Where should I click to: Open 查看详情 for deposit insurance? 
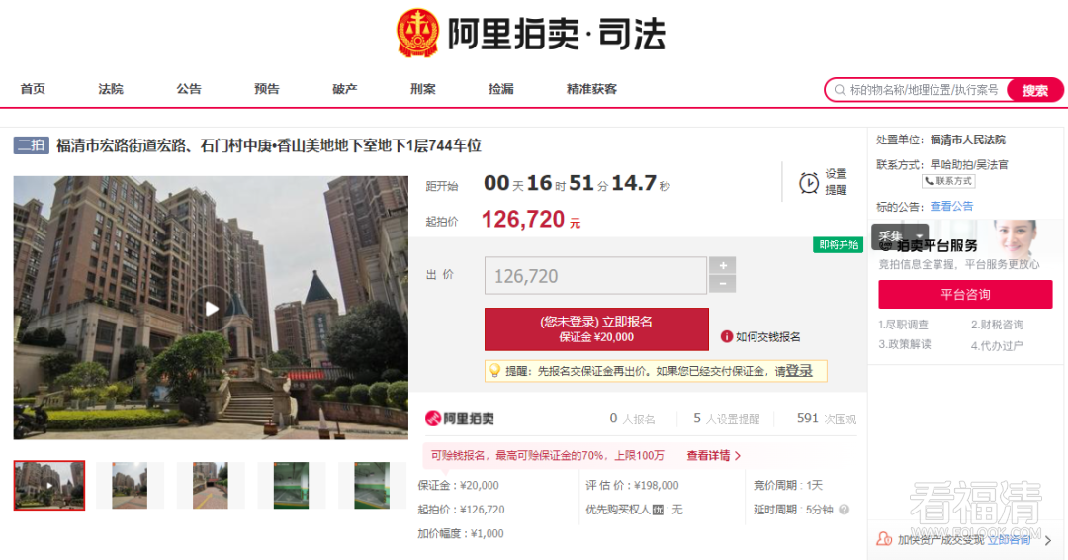click(708, 456)
